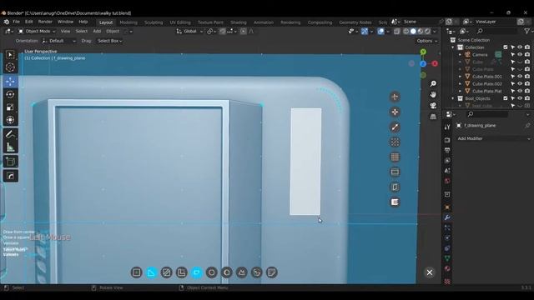Screen dimensions: 534x300
Task: Click the red X axis gizmo ball
Action: point(435,63)
